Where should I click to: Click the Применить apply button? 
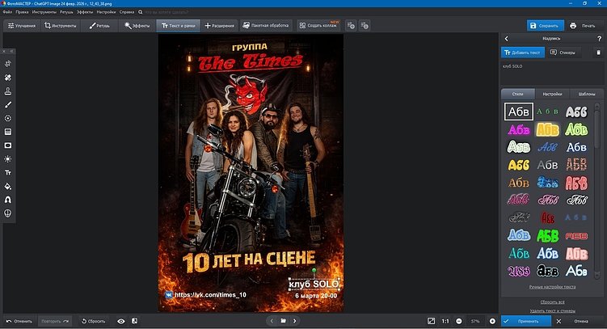[x=526, y=321]
